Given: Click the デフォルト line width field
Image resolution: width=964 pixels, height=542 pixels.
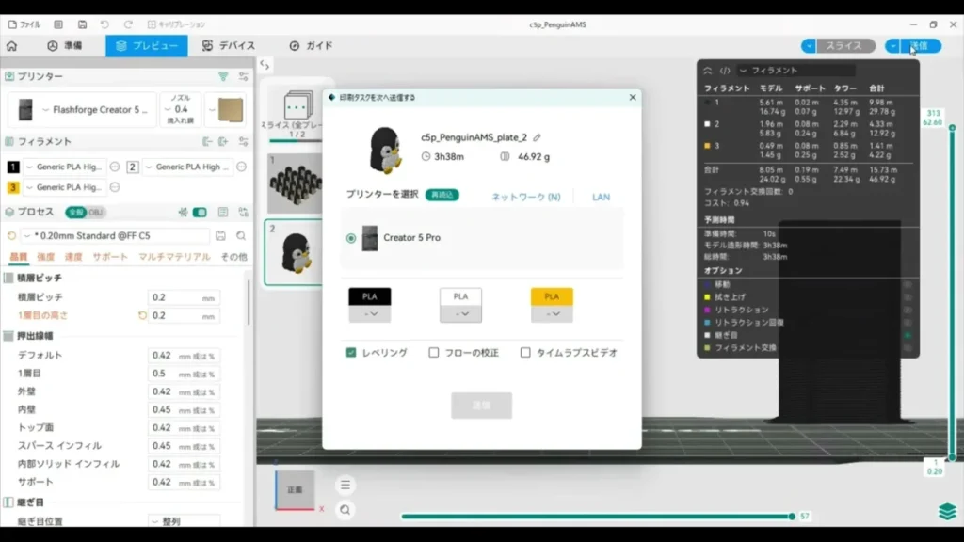Looking at the screenshot, I should click(x=184, y=356).
